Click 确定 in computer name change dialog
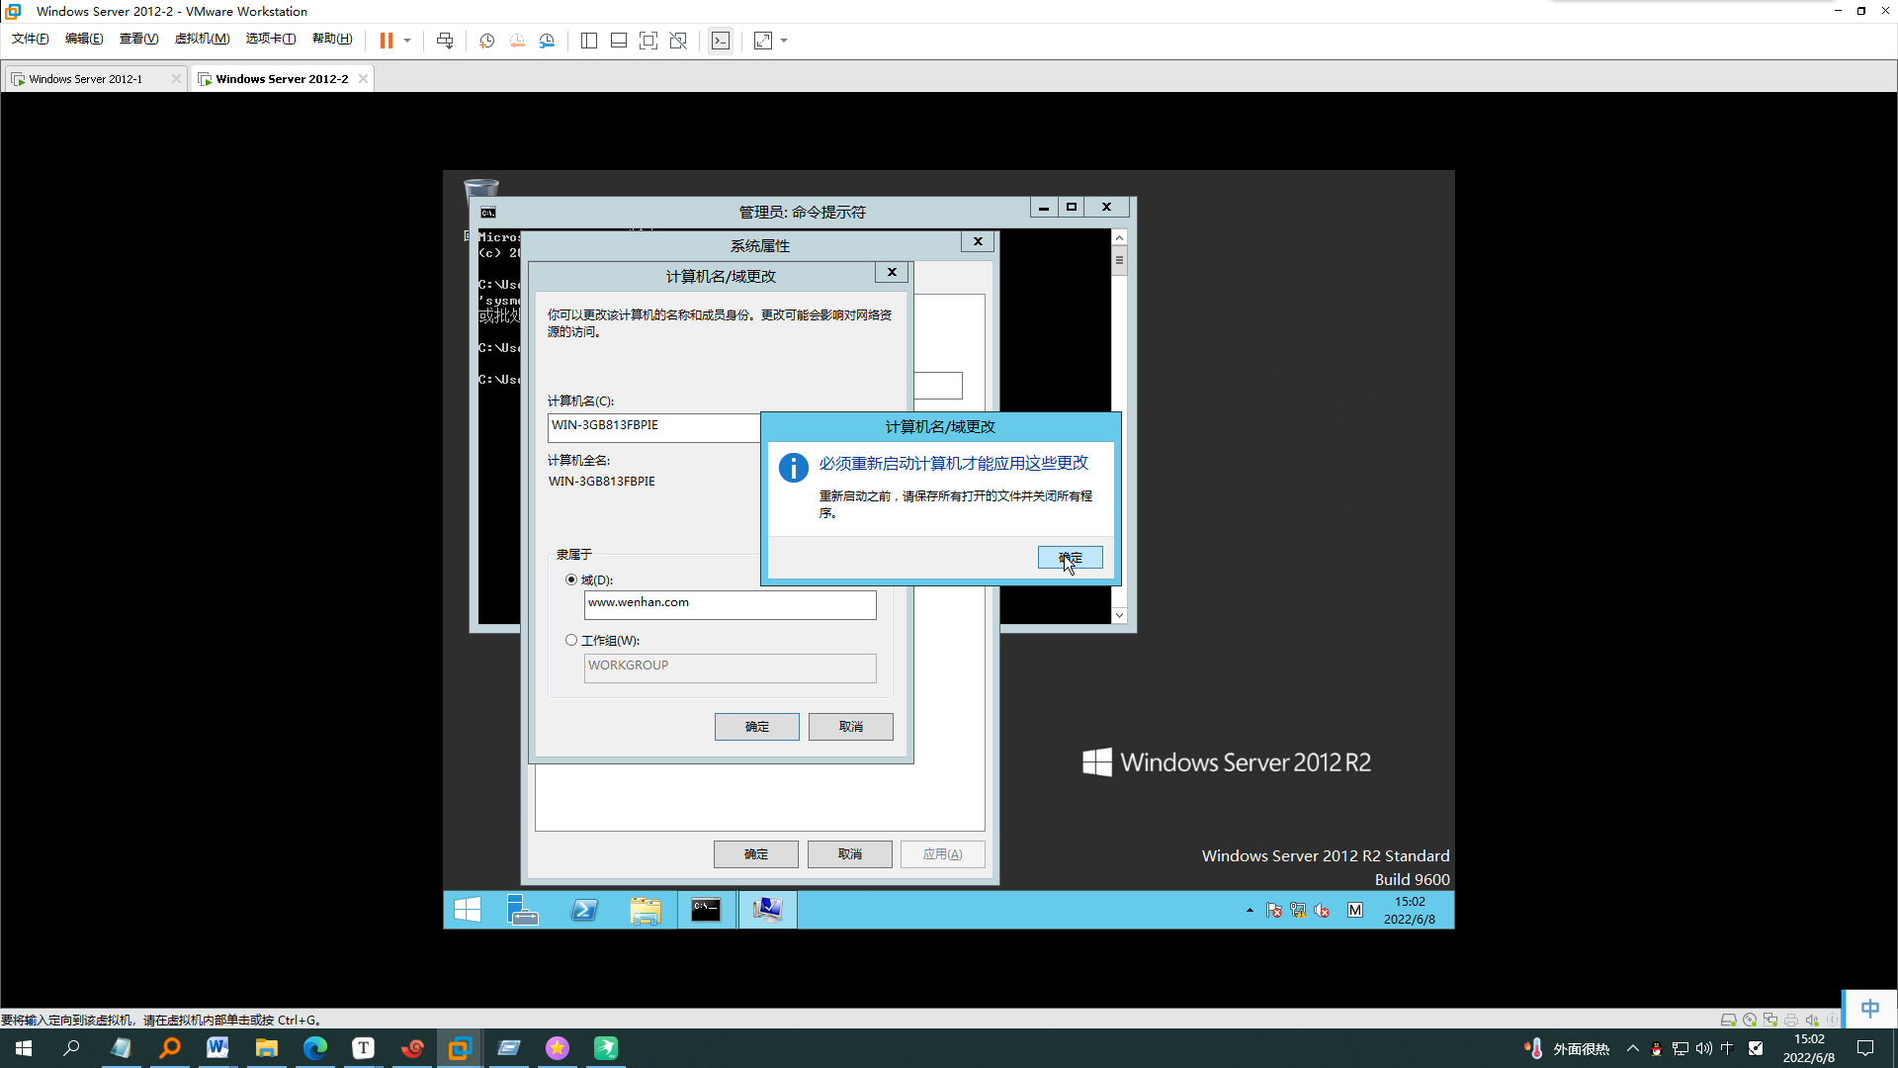1898x1068 pixels. pos(756,727)
